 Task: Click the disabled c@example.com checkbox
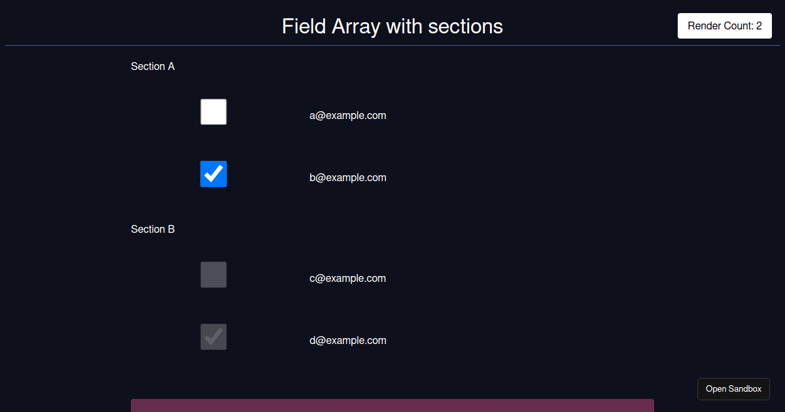(213, 275)
